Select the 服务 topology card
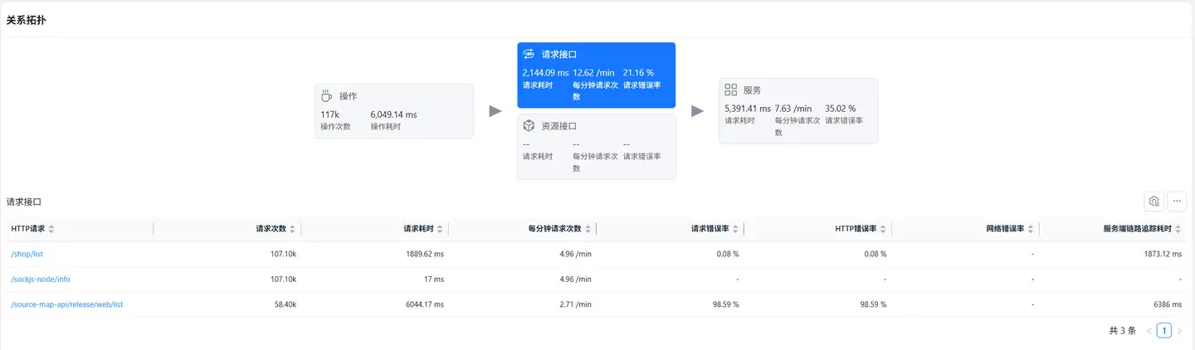Image resolution: width=1195 pixels, height=350 pixels. [x=797, y=111]
